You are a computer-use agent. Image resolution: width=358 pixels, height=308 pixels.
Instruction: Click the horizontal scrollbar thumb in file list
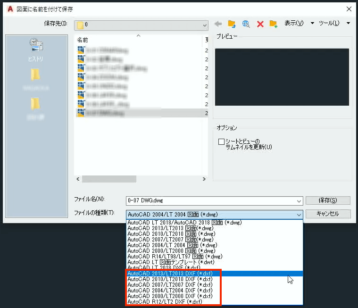109,179
